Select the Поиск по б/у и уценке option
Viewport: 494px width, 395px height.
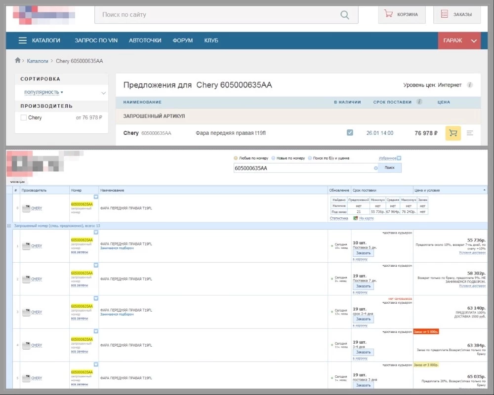(309, 158)
